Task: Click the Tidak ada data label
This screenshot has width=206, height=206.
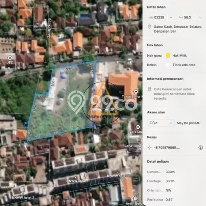Action: coord(184,65)
